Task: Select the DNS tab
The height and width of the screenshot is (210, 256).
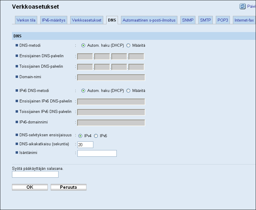Action: (112, 20)
